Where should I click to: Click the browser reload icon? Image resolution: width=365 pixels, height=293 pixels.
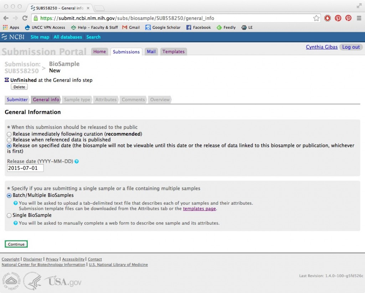click(x=25, y=18)
